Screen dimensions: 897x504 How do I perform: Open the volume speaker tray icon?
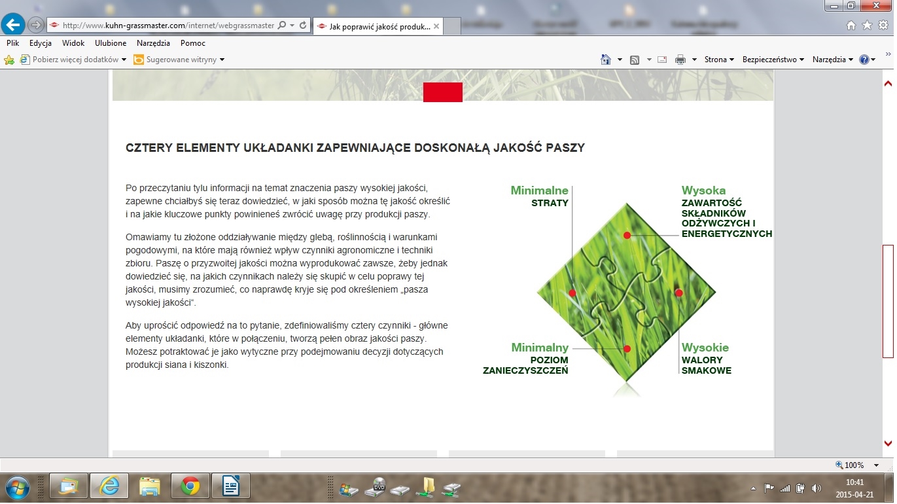(816, 488)
